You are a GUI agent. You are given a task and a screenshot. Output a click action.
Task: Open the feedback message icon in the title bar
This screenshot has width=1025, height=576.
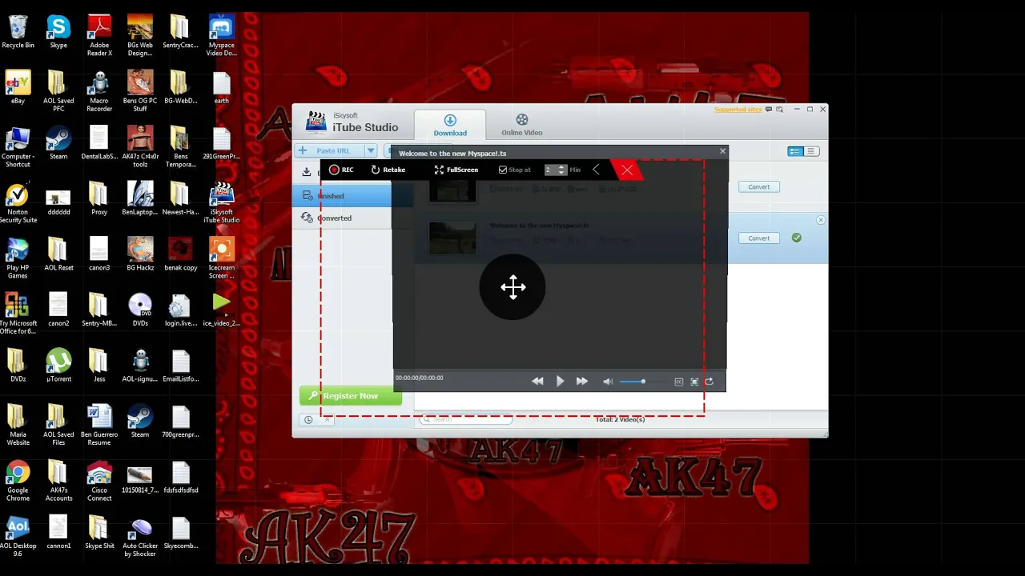click(x=770, y=110)
